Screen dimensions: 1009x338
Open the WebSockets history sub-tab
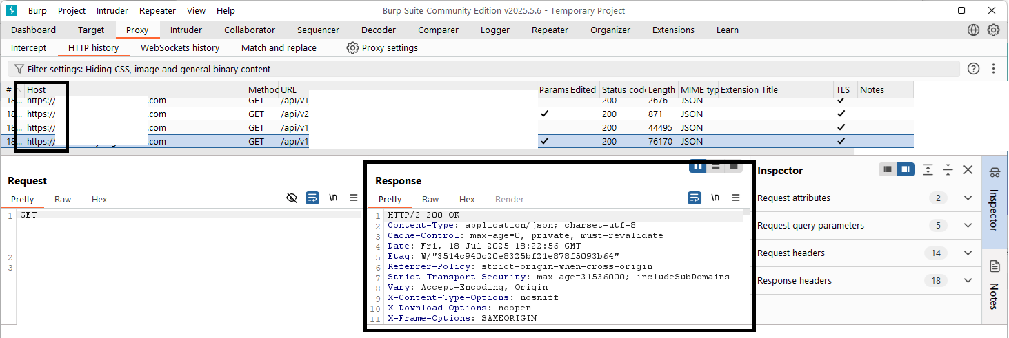tap(180, 47)
